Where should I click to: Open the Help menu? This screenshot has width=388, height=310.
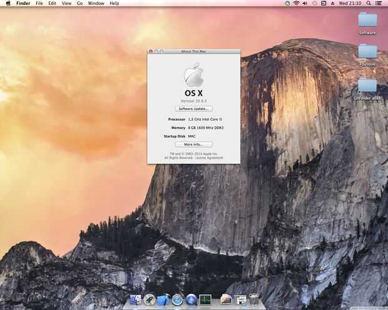[115, 3]
